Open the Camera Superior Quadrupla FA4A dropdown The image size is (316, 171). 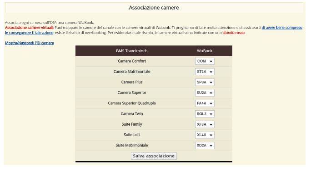(x=205, y=103)
